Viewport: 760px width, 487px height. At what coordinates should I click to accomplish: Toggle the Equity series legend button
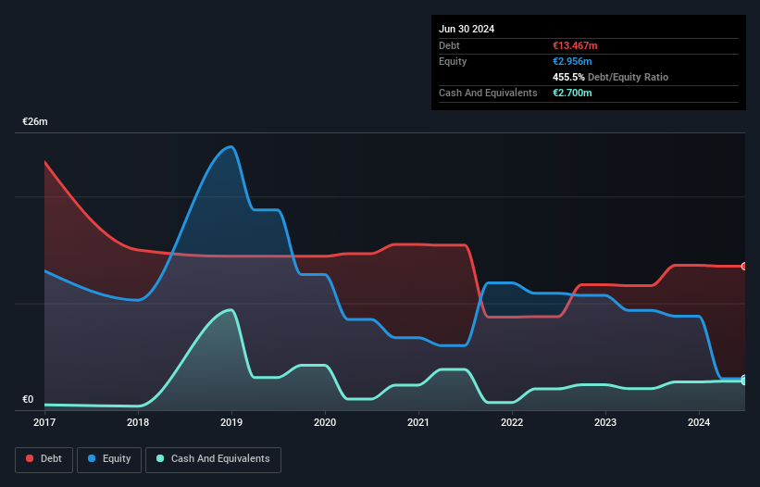click(x=109, y=460)
